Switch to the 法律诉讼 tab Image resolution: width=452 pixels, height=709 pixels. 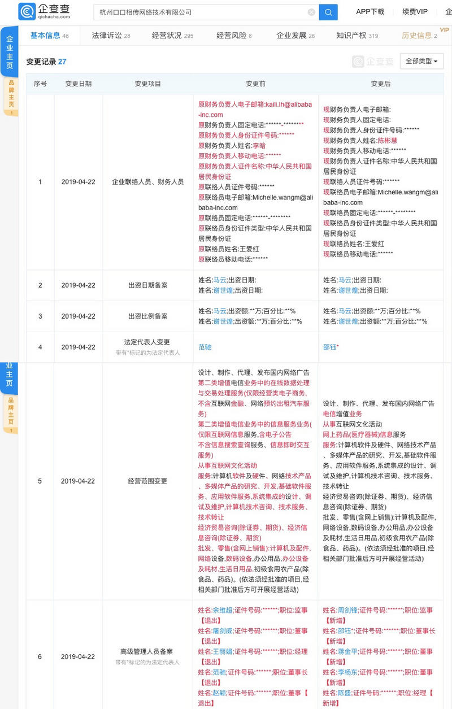[111, 36]
